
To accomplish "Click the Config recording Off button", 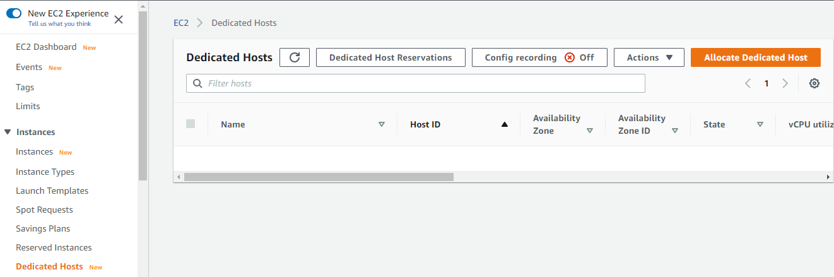I will pyautogui.click(x=539, y=57).
